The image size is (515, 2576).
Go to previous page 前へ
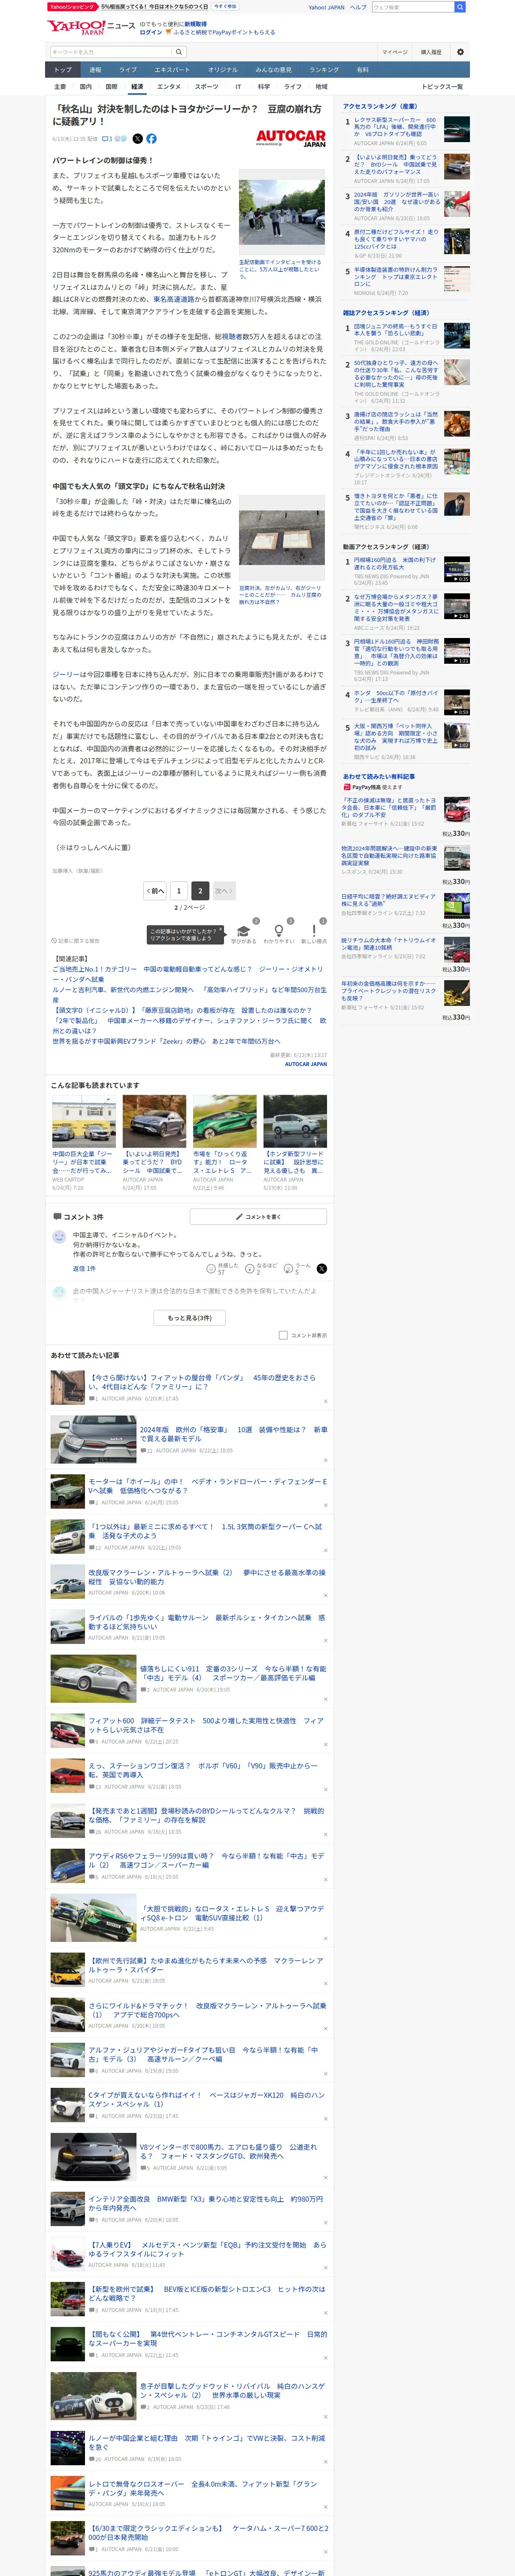tap(155, 890)
